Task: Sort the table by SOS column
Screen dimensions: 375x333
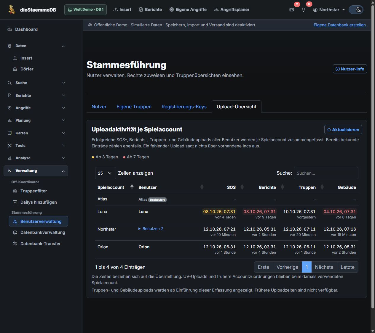Action: pyautogui.click(x=221, y=187)
